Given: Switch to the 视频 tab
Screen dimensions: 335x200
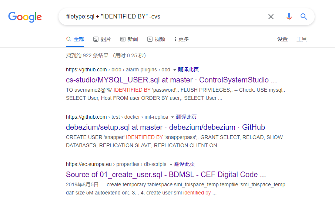Looking at the screenshot, I should (156, 39).
